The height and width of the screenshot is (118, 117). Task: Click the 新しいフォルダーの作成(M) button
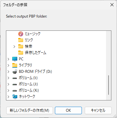29,110
